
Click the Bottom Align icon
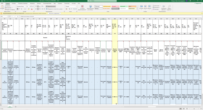click(40, 6)
